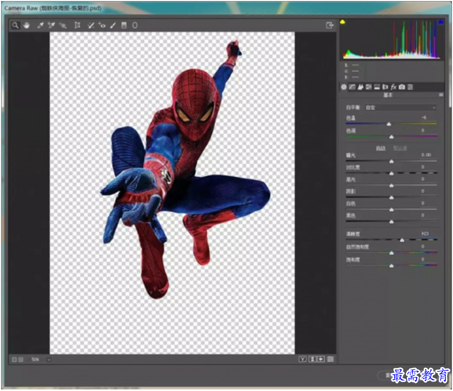Click the Exposure value field 0.00
Screen dimensions: 453x391
pyautogui.click(x=426, y=155)
